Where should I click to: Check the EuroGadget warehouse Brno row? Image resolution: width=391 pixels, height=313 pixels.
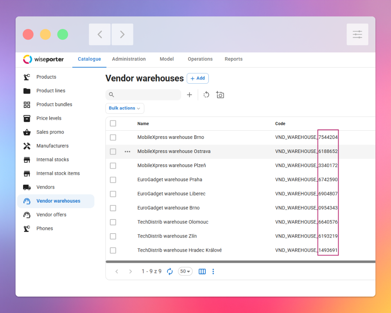[113, 208]
